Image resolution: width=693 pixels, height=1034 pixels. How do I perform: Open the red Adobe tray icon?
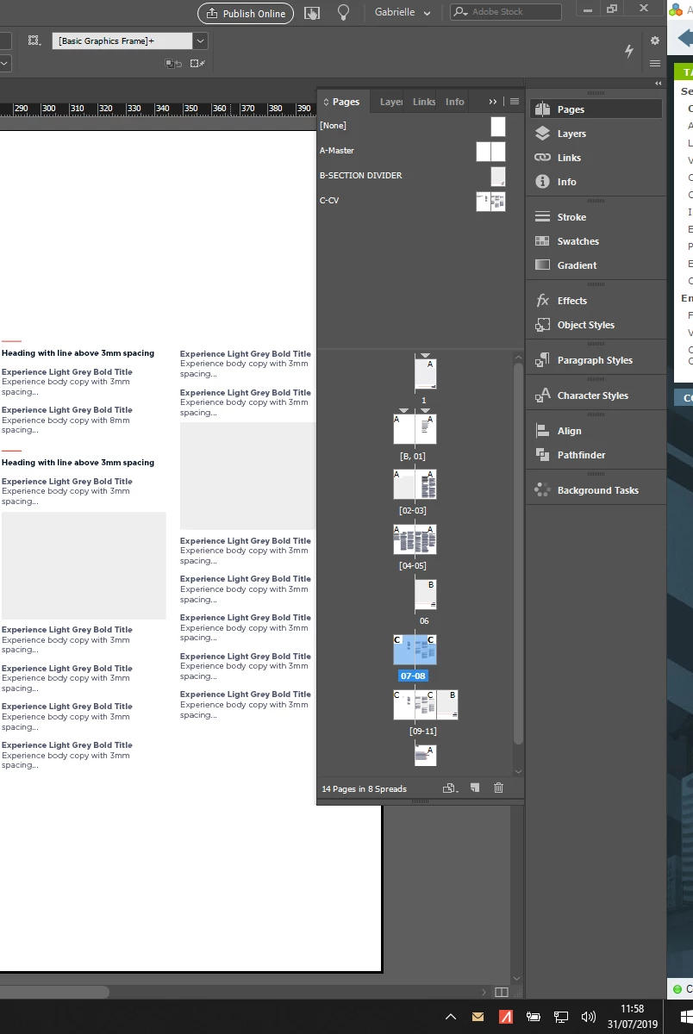pos(506,1017)
